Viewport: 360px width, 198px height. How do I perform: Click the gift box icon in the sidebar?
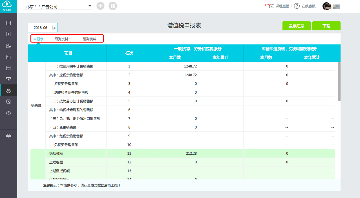click(8, 136)
